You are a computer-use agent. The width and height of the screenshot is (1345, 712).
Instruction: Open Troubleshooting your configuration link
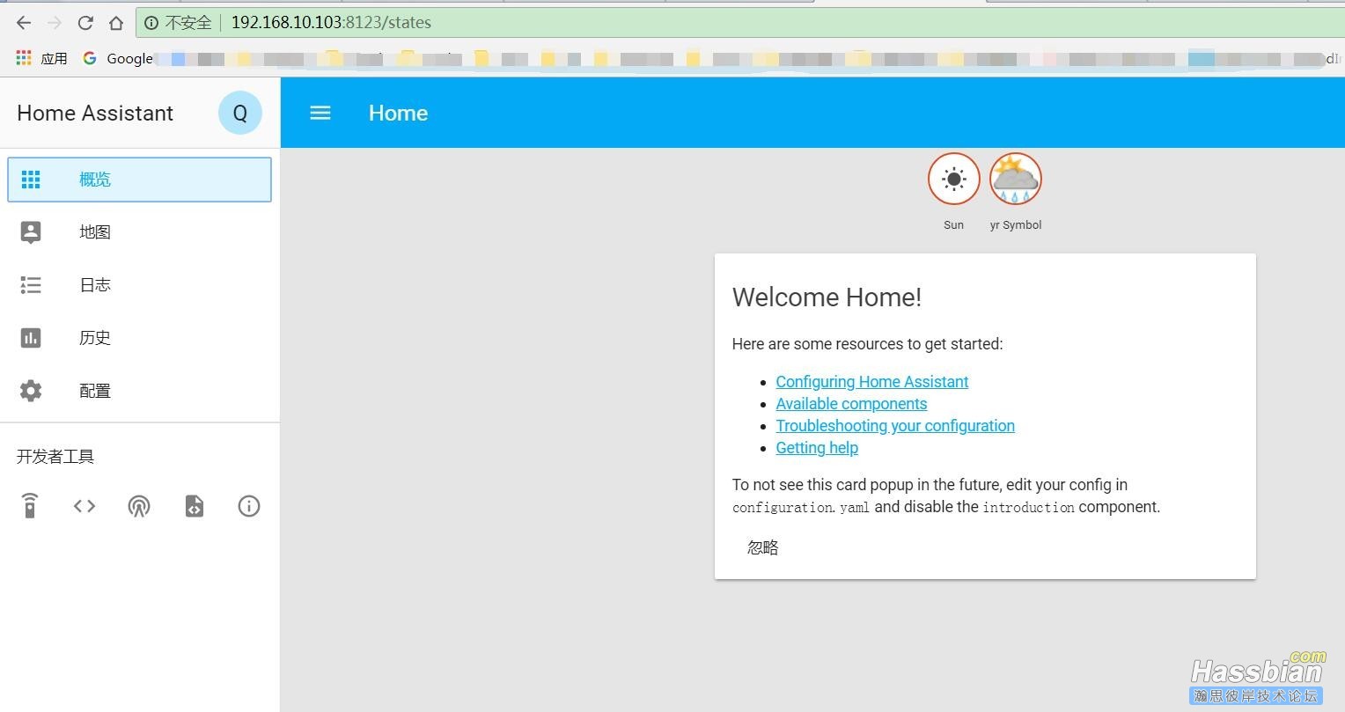895,426
